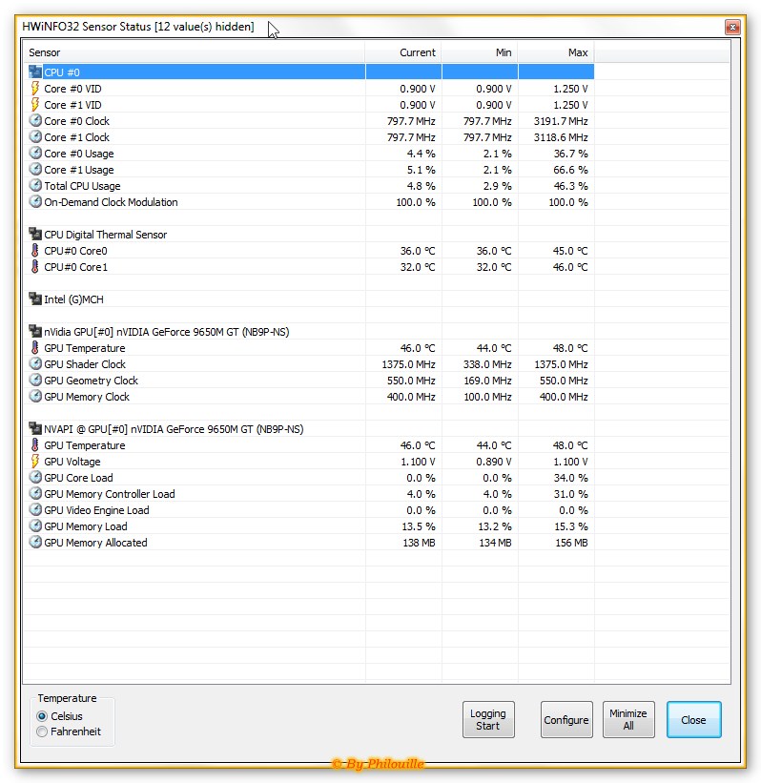
Task: Click the Intel (G)MCH chip icon
Action: (35, 299)
